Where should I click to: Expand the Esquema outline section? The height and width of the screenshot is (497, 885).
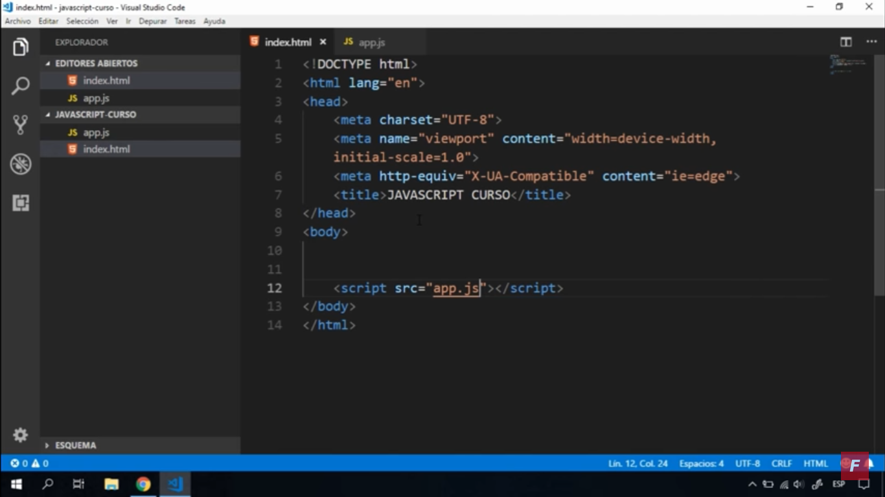(140, 445)
